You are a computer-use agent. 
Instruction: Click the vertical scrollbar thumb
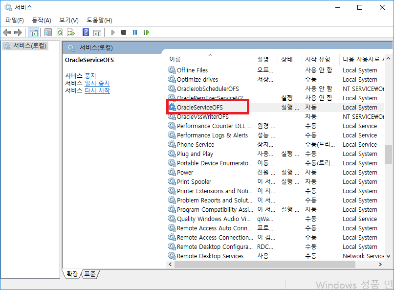(388, 154)
